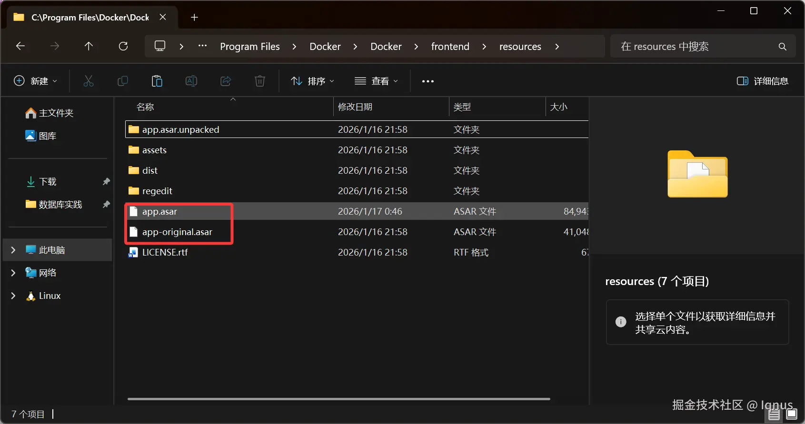Click resources in the breadcrumb
The image size is (805, 424).
(x=520, y=47)
